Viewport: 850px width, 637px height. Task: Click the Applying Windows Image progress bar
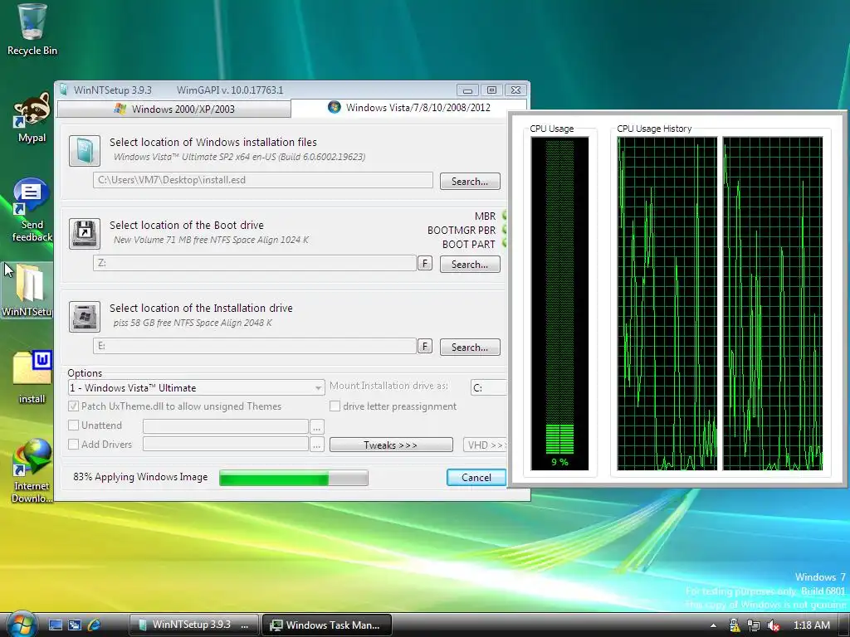tap(294, 478)
